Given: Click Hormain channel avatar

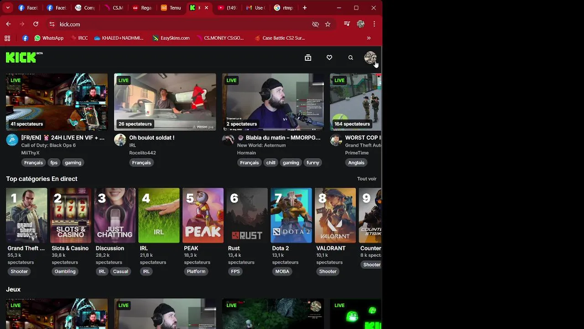Looking at the screenshot, I should [228, 140].
